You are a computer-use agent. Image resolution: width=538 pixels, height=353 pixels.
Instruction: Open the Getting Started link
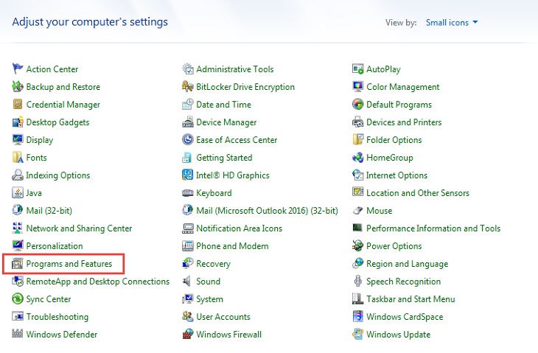coord(224,158)
